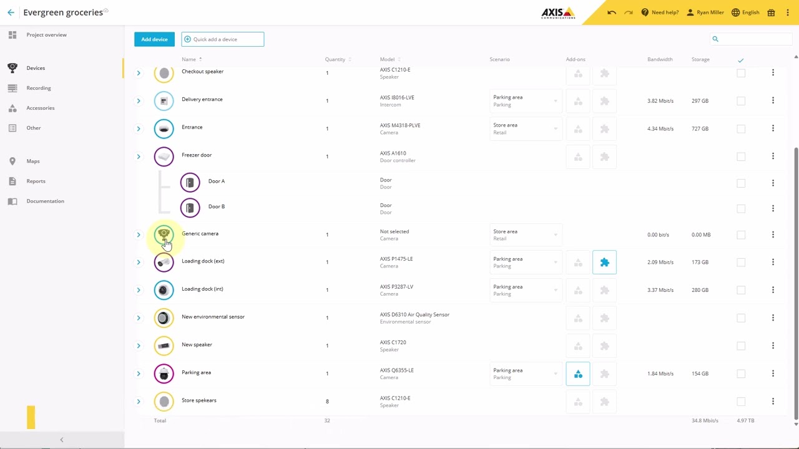Open Store spekears row three-dot menu
The width and height of the screenshot is (799, 449).
point(773,401)
